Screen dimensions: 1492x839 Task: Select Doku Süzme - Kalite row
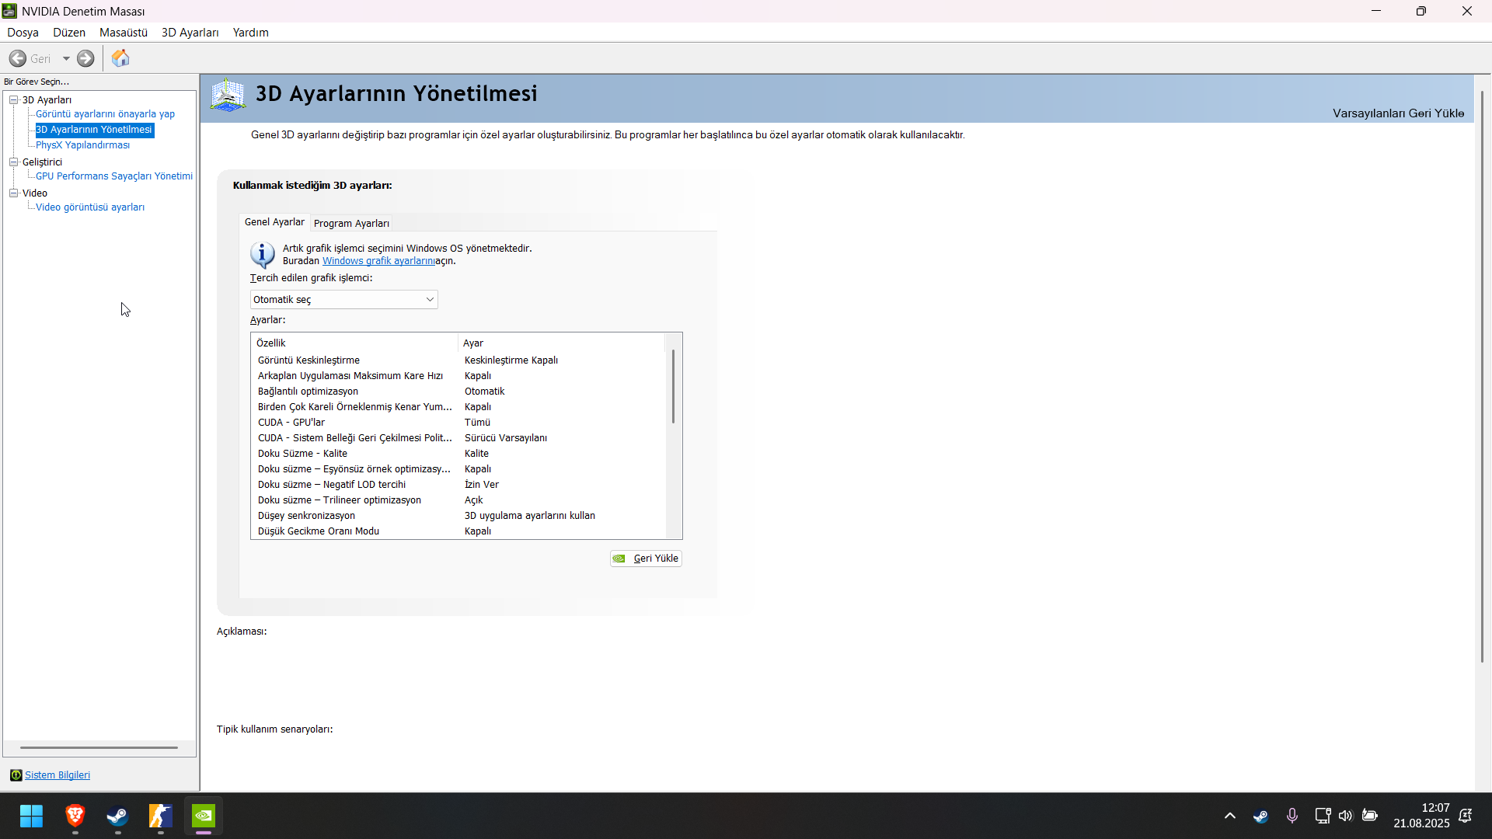pos(460,454)
